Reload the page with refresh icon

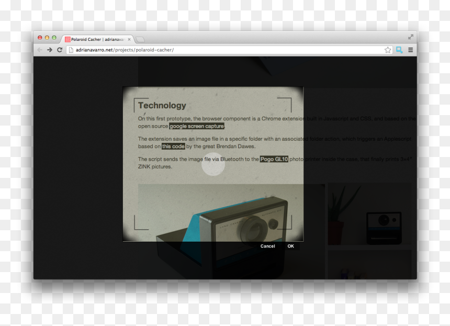click(x=60, y=50)
